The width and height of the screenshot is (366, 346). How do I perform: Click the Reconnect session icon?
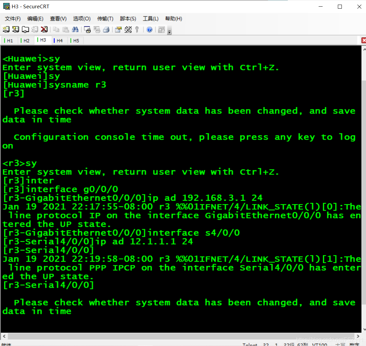35,30
